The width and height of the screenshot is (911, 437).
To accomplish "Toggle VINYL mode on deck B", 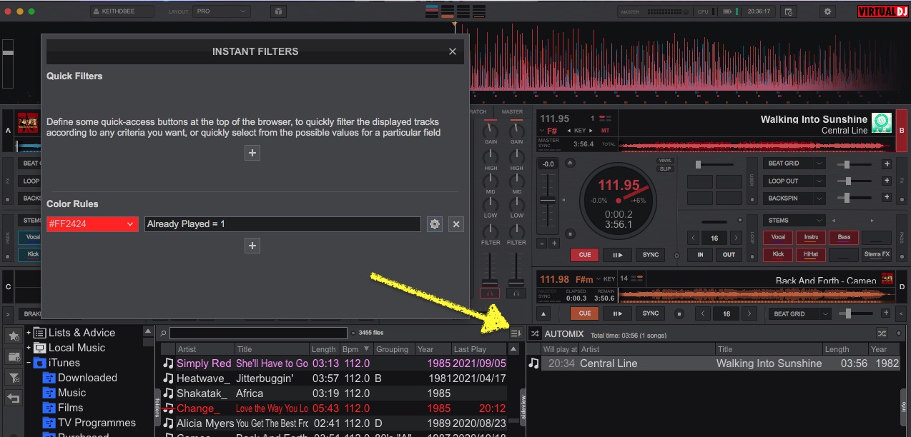I will click(x=665, y=161).
